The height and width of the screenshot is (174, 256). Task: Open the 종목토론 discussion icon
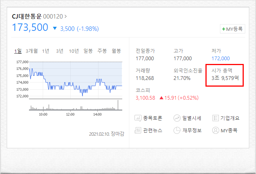click(x=138, y=118)
